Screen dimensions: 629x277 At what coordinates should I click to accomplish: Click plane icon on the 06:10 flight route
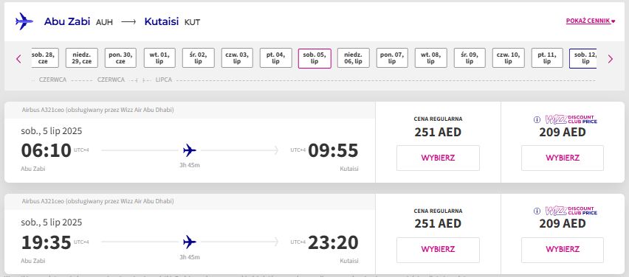(189, 150)
